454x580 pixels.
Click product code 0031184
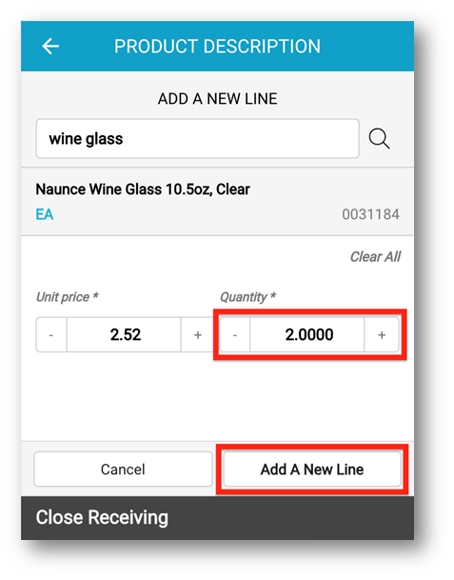(x=370, y=214)
